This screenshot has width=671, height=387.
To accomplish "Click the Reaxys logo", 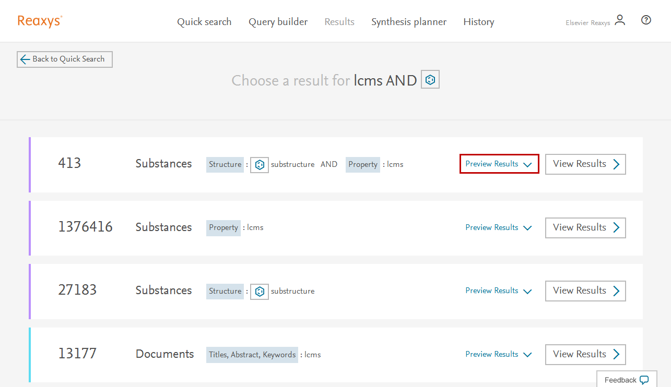I will (40, 21).
